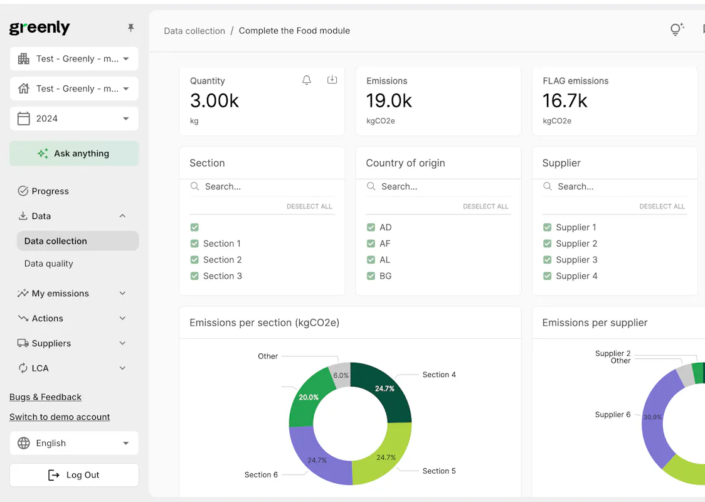Image resolution: width=705 pixels, height=502 pixels.
Task: Click the sparkle icon in Ask anything
Action: (43, 153)
